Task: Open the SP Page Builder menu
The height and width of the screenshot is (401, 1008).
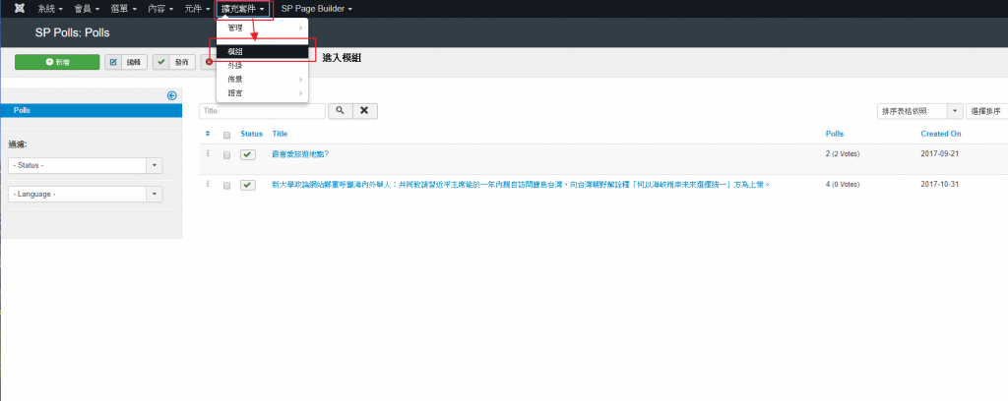Action: (x=316, y=9)
